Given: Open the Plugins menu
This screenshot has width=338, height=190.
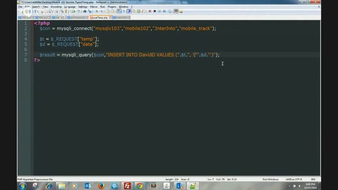Looking at the screenshot, I should (112, 7).
